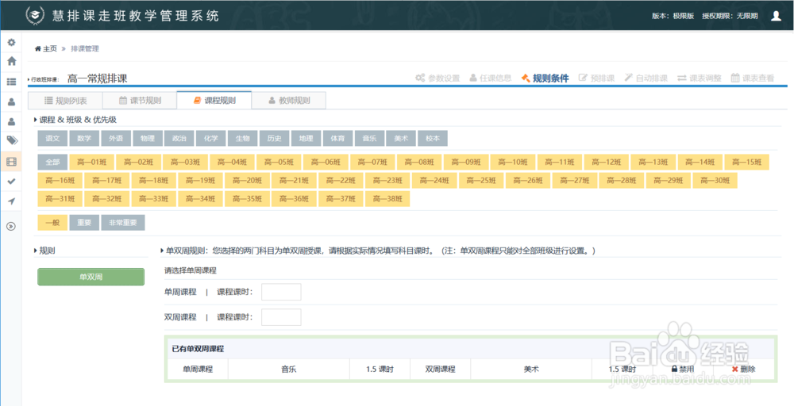794x406 pixels.
Task: Disable the 音乐/美术 rule via 禁用
Action: pos(683,369)
